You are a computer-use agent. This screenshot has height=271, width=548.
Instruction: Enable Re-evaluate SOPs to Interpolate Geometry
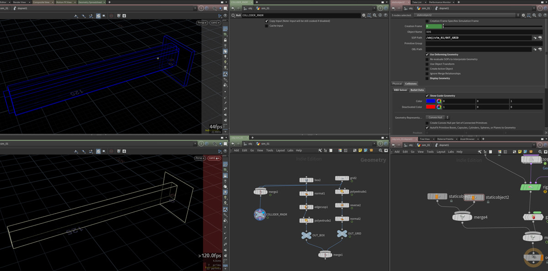427,59
